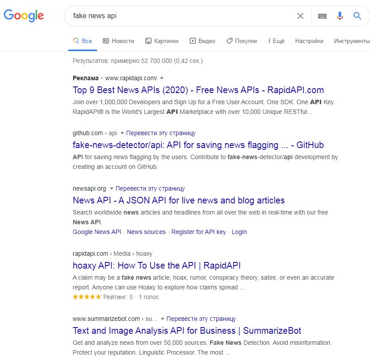
Task: Expand dropdown arrow next to github.com › api
Action: point(122,133)
